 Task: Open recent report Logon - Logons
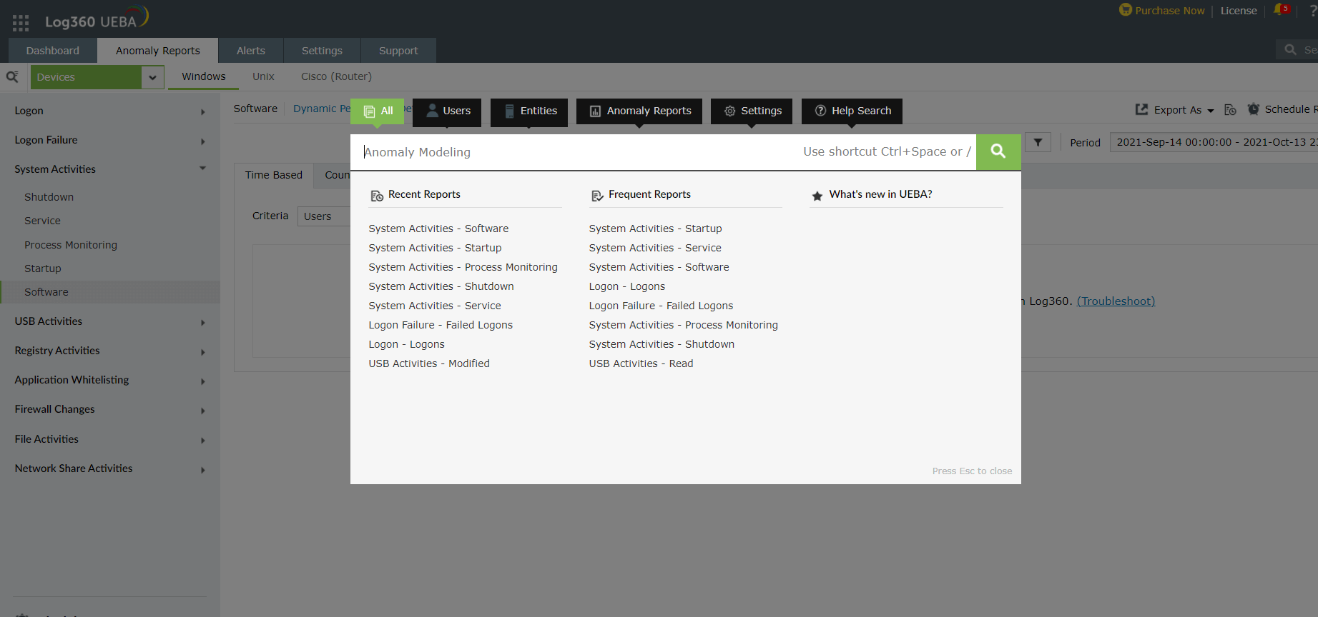point(406,344)
